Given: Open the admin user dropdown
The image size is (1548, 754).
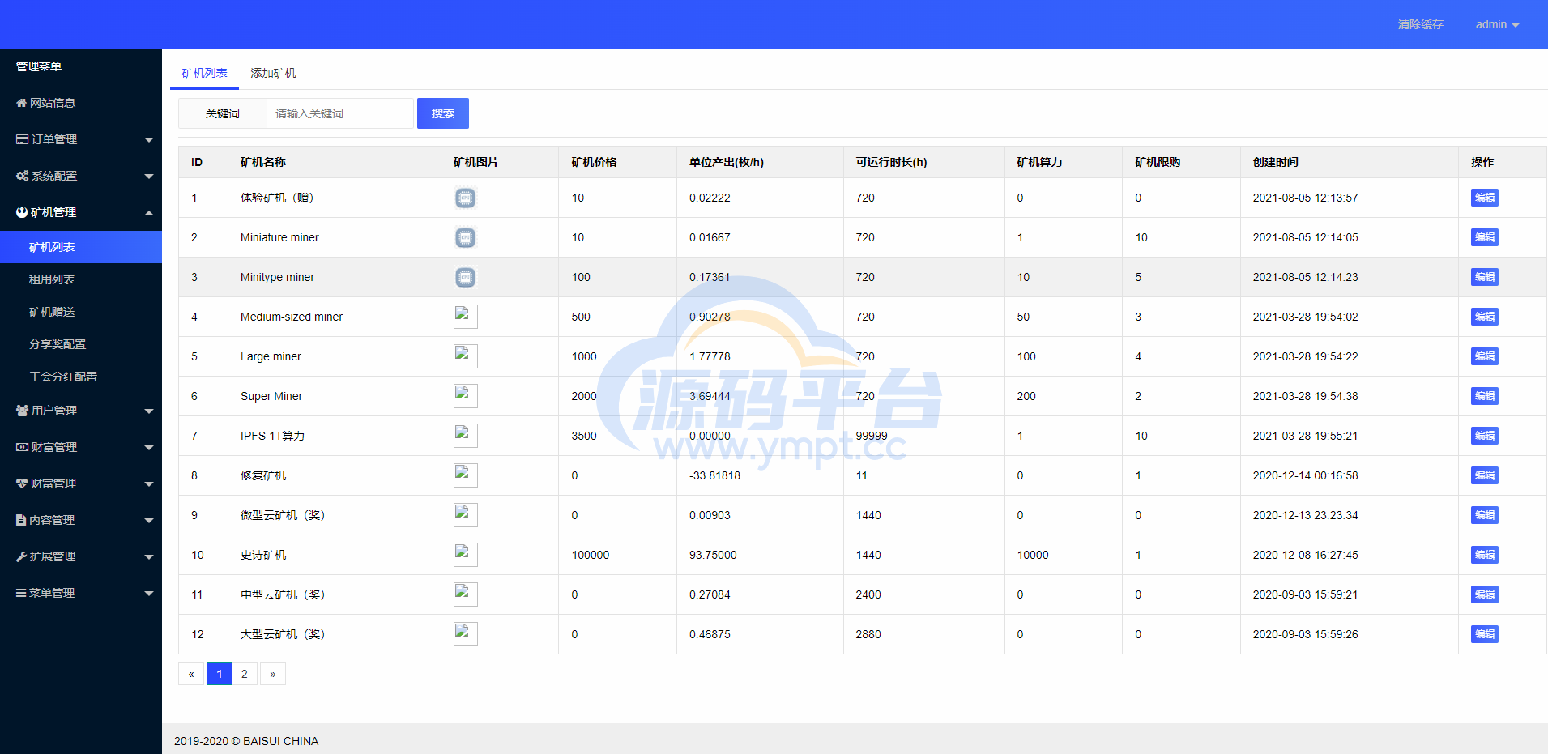Looking at the screenshot, I should coord(1497,24).
